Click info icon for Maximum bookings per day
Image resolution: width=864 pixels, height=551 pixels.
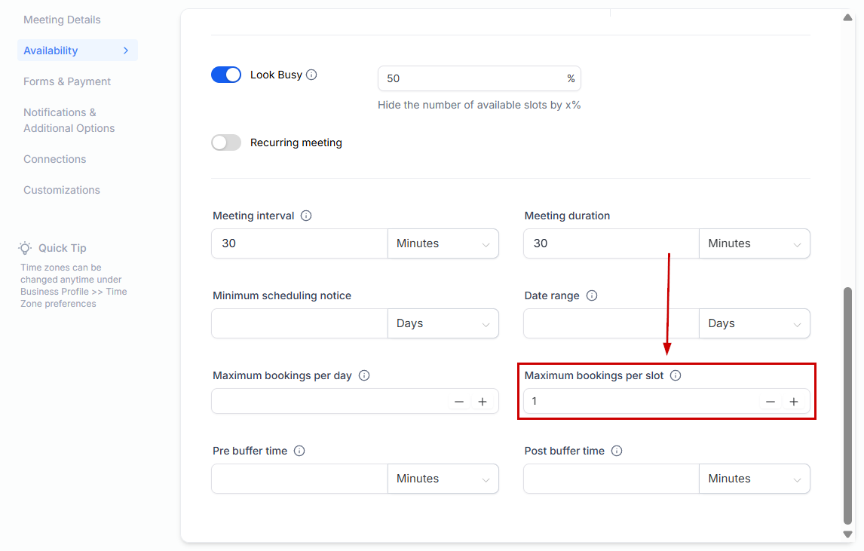(364, 375)
